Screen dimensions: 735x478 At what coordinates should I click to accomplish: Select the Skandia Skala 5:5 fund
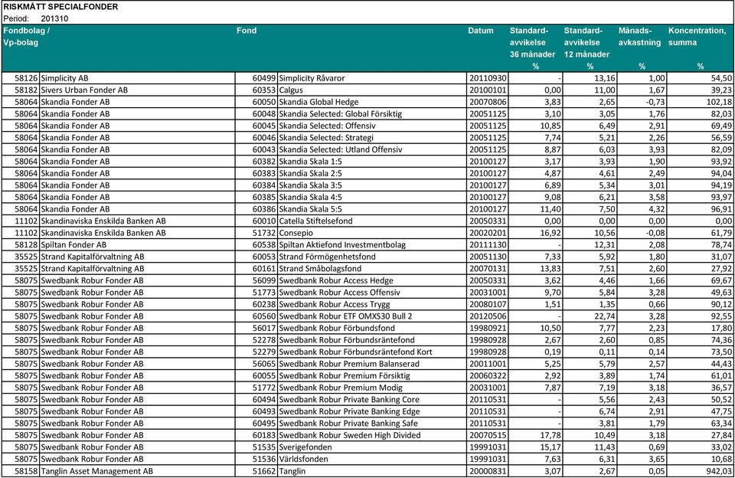tap(310, 209)
